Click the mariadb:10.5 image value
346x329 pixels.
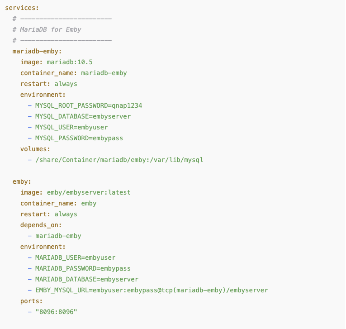(70, 62)
